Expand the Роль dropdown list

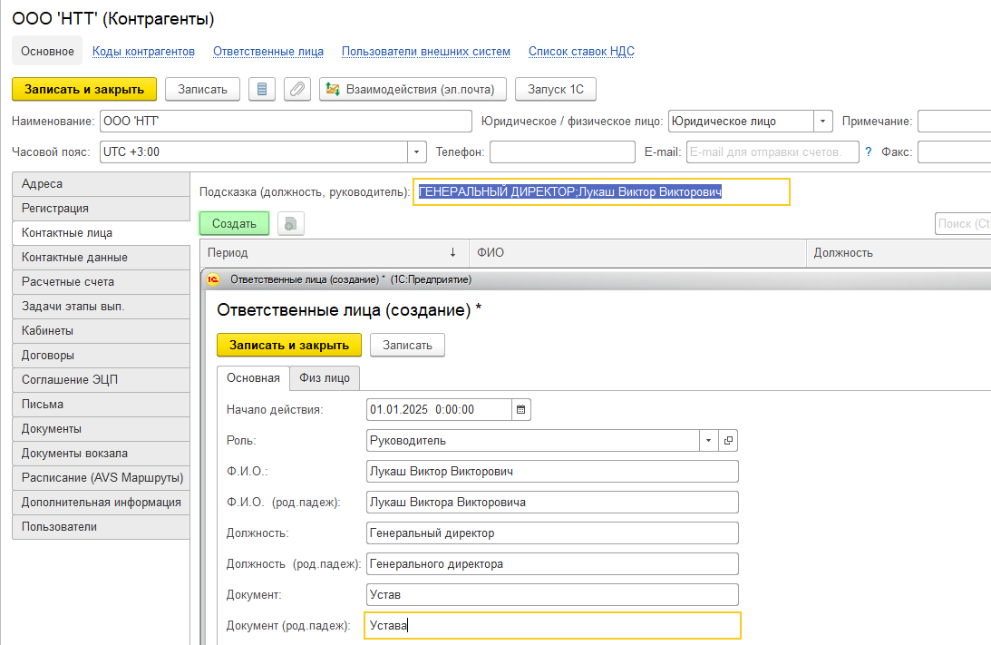click(708, 441)
